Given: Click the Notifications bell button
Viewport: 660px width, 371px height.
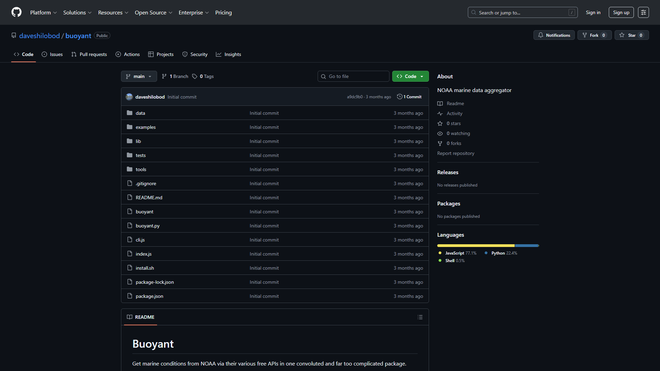Looking at the screenshot, I should [554, 35].
